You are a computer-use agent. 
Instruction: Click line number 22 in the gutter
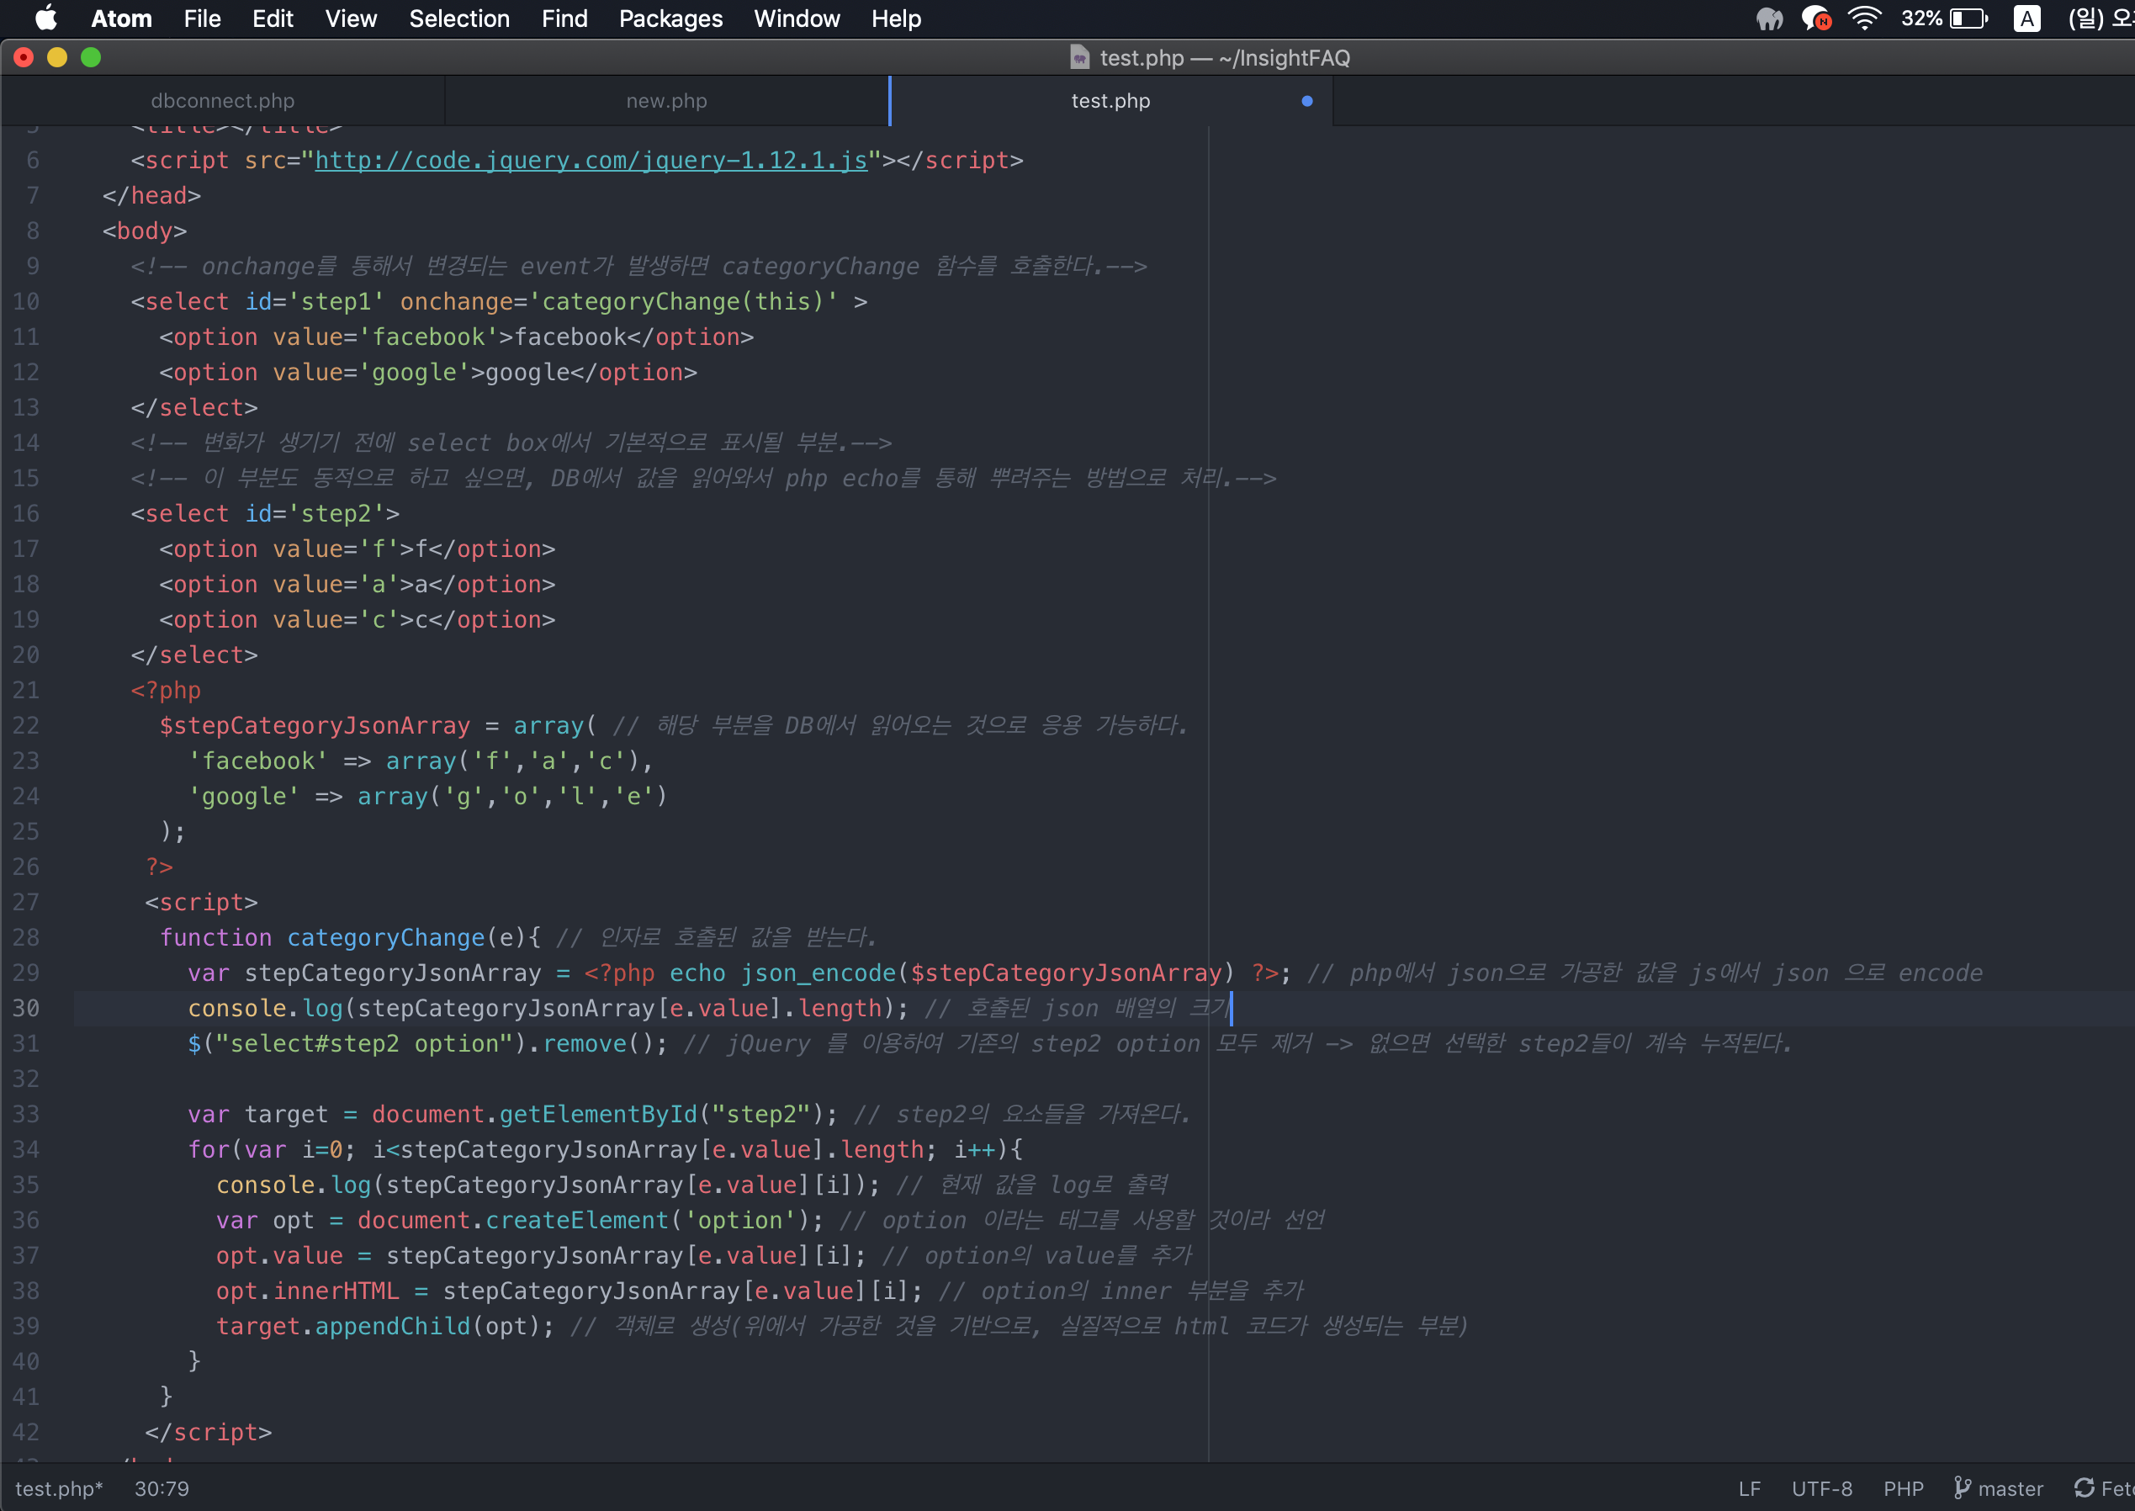pyautogui.click(x=26, y=725)
